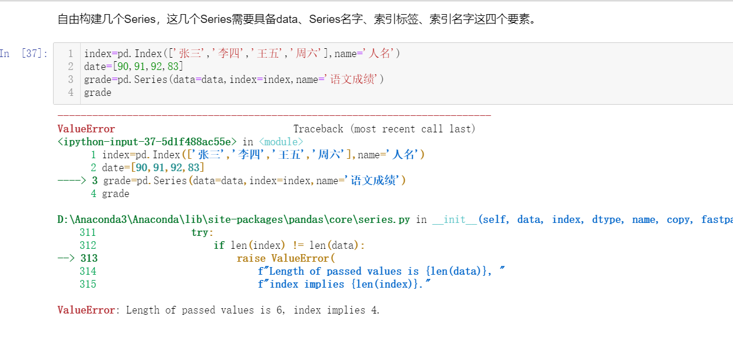Click the final ValueError message line
The image size is (733, 340).
pyautogui.click(x=219, y=310)
